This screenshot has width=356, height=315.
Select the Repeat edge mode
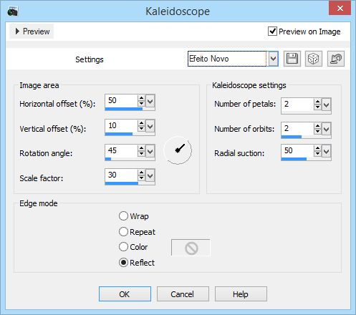point(123,231)
